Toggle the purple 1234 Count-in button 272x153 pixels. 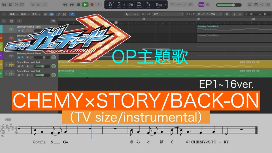pyautogui.click(x=201, y=5)
